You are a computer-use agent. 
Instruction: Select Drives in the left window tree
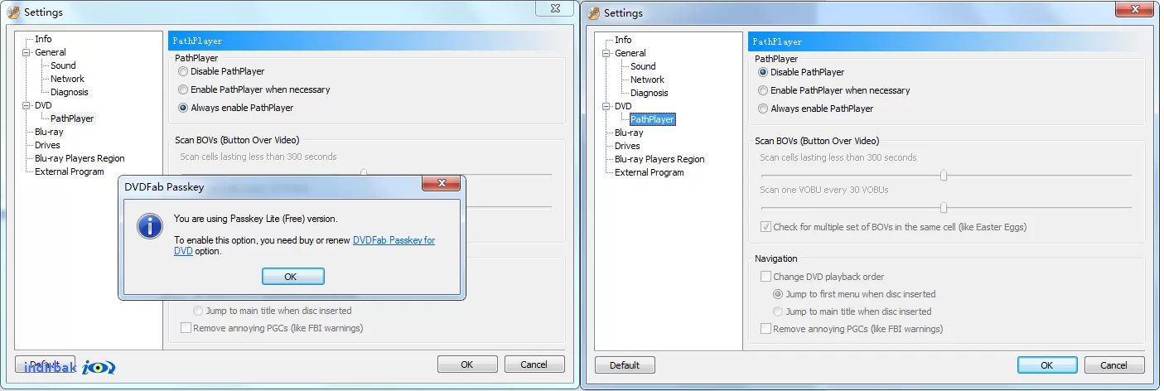click(x=47, y=145)
